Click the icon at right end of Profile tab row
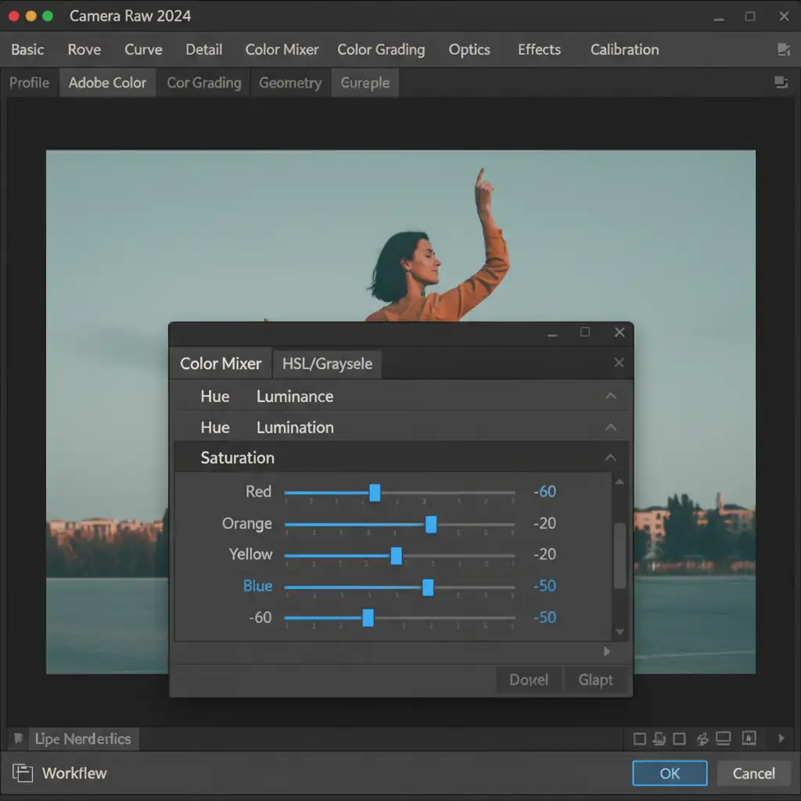The width and height of the screenshot is (801, 801). pos(780,82)
